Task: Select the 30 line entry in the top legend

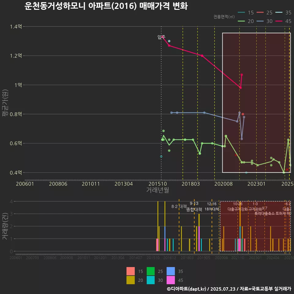Action: 264,21
